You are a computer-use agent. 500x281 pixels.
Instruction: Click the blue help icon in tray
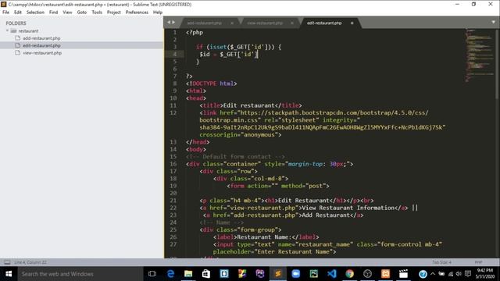(423, 274)
